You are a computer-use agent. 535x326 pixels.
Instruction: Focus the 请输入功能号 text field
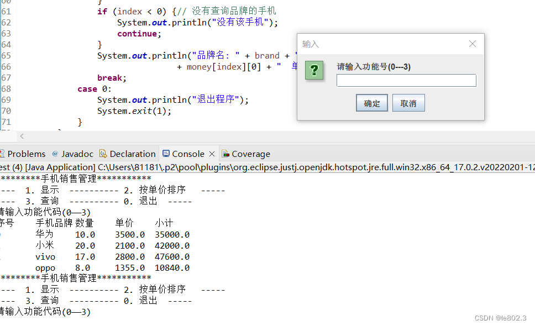406,81
